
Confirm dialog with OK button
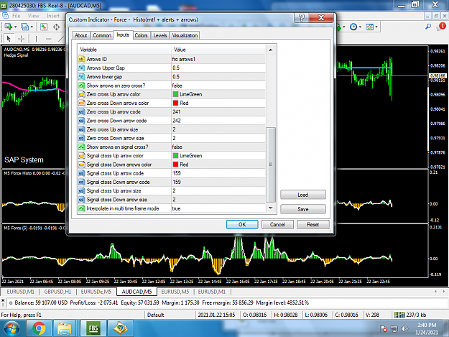pyautogui.click(x=242, y=224)
